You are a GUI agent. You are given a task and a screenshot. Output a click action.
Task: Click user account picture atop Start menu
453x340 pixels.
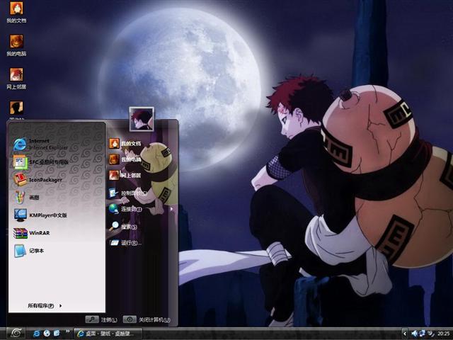(x=142, y=119)
